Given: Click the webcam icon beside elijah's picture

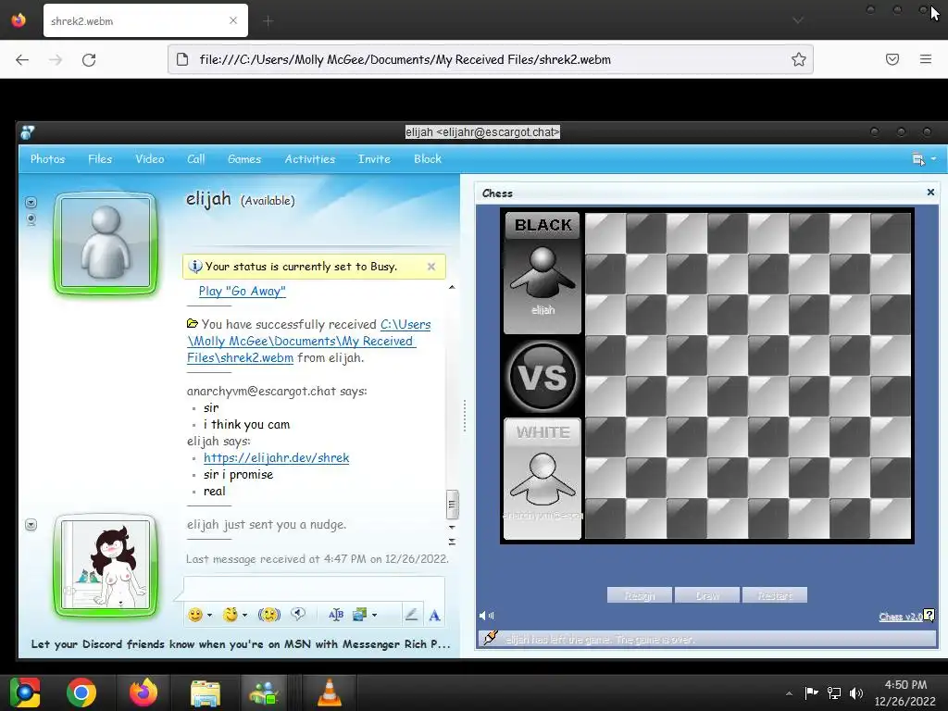Looking at the screenshot, I should 31,219.
